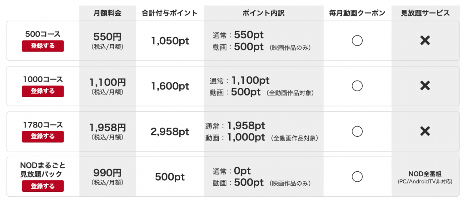The width and height of the screenshot is (468, 201).
Task: Click the 毎月動画クーポン column header
Action: coord(357,13)
